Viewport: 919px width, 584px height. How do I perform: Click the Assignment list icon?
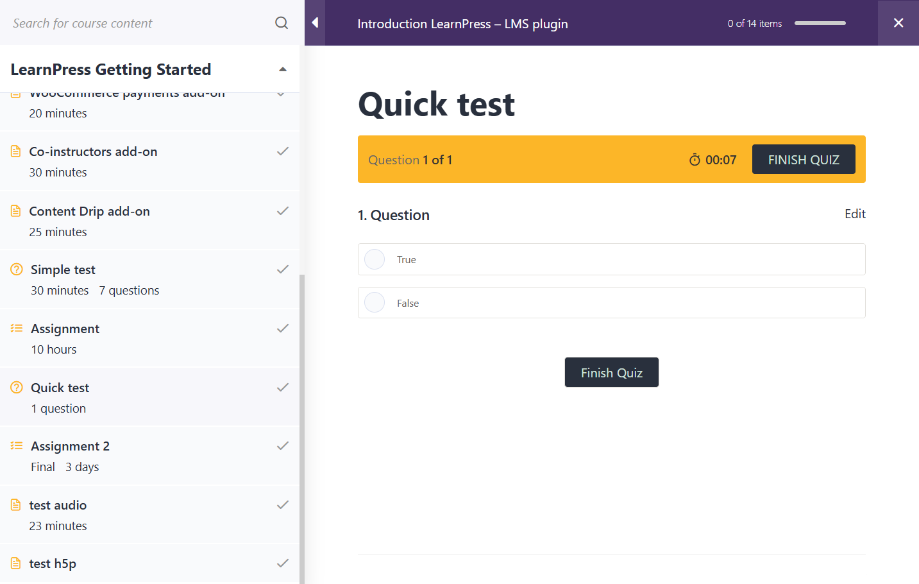tap(17, 329)
